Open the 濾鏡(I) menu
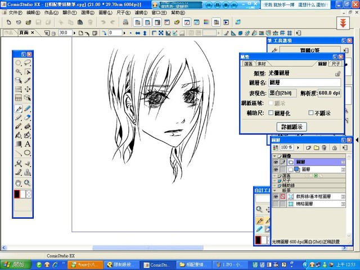Viewport: 360px width, 270px height. click(x=141, y=12)
